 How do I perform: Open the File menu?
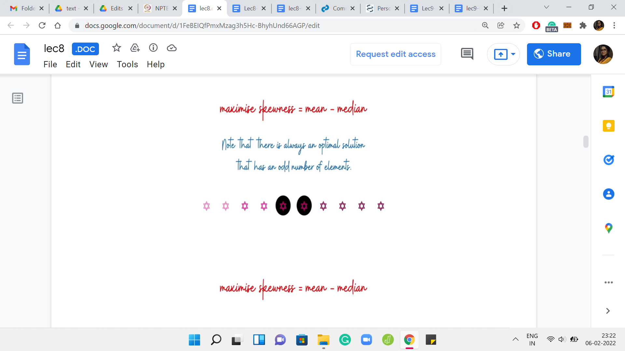point(50,64)
